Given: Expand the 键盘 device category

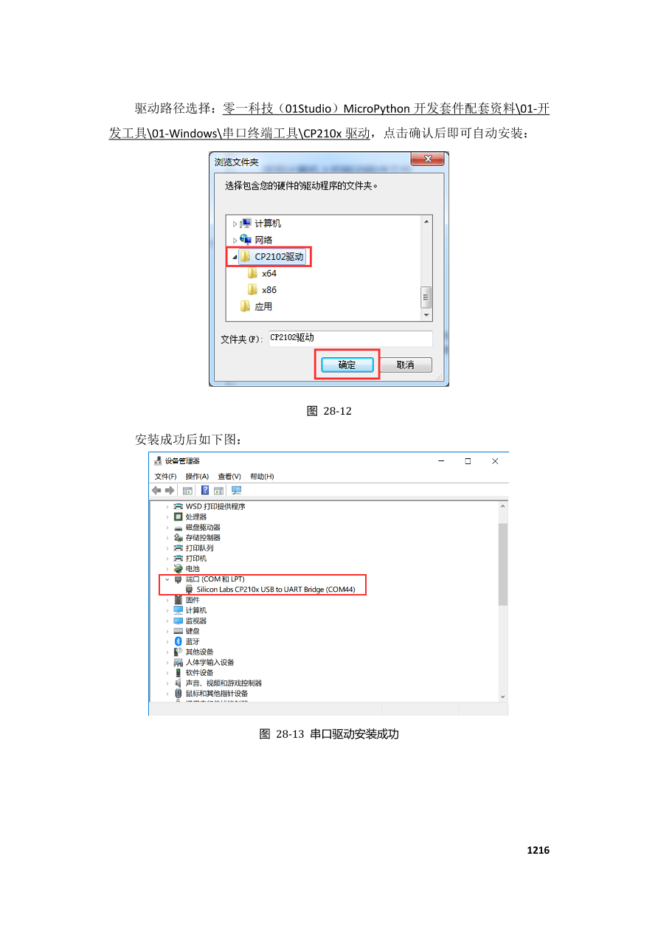Looking at the screenshot, I should point(167,631).
